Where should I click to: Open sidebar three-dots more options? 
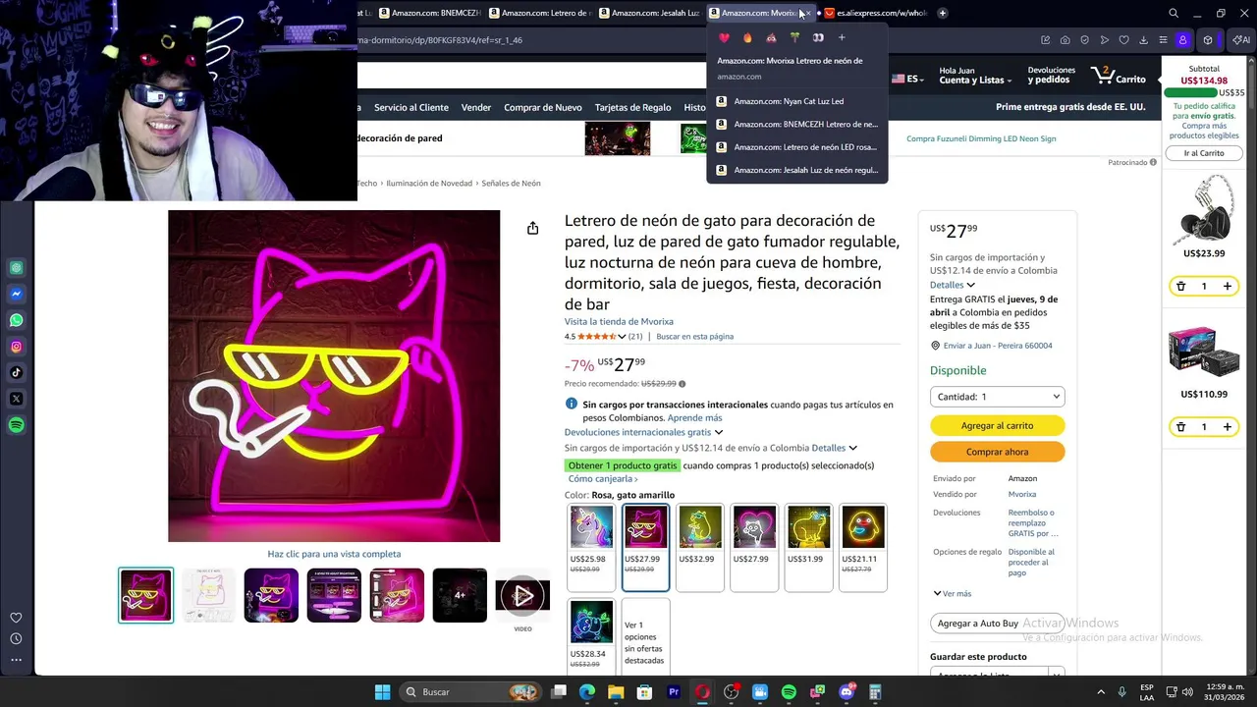(16, 660)
